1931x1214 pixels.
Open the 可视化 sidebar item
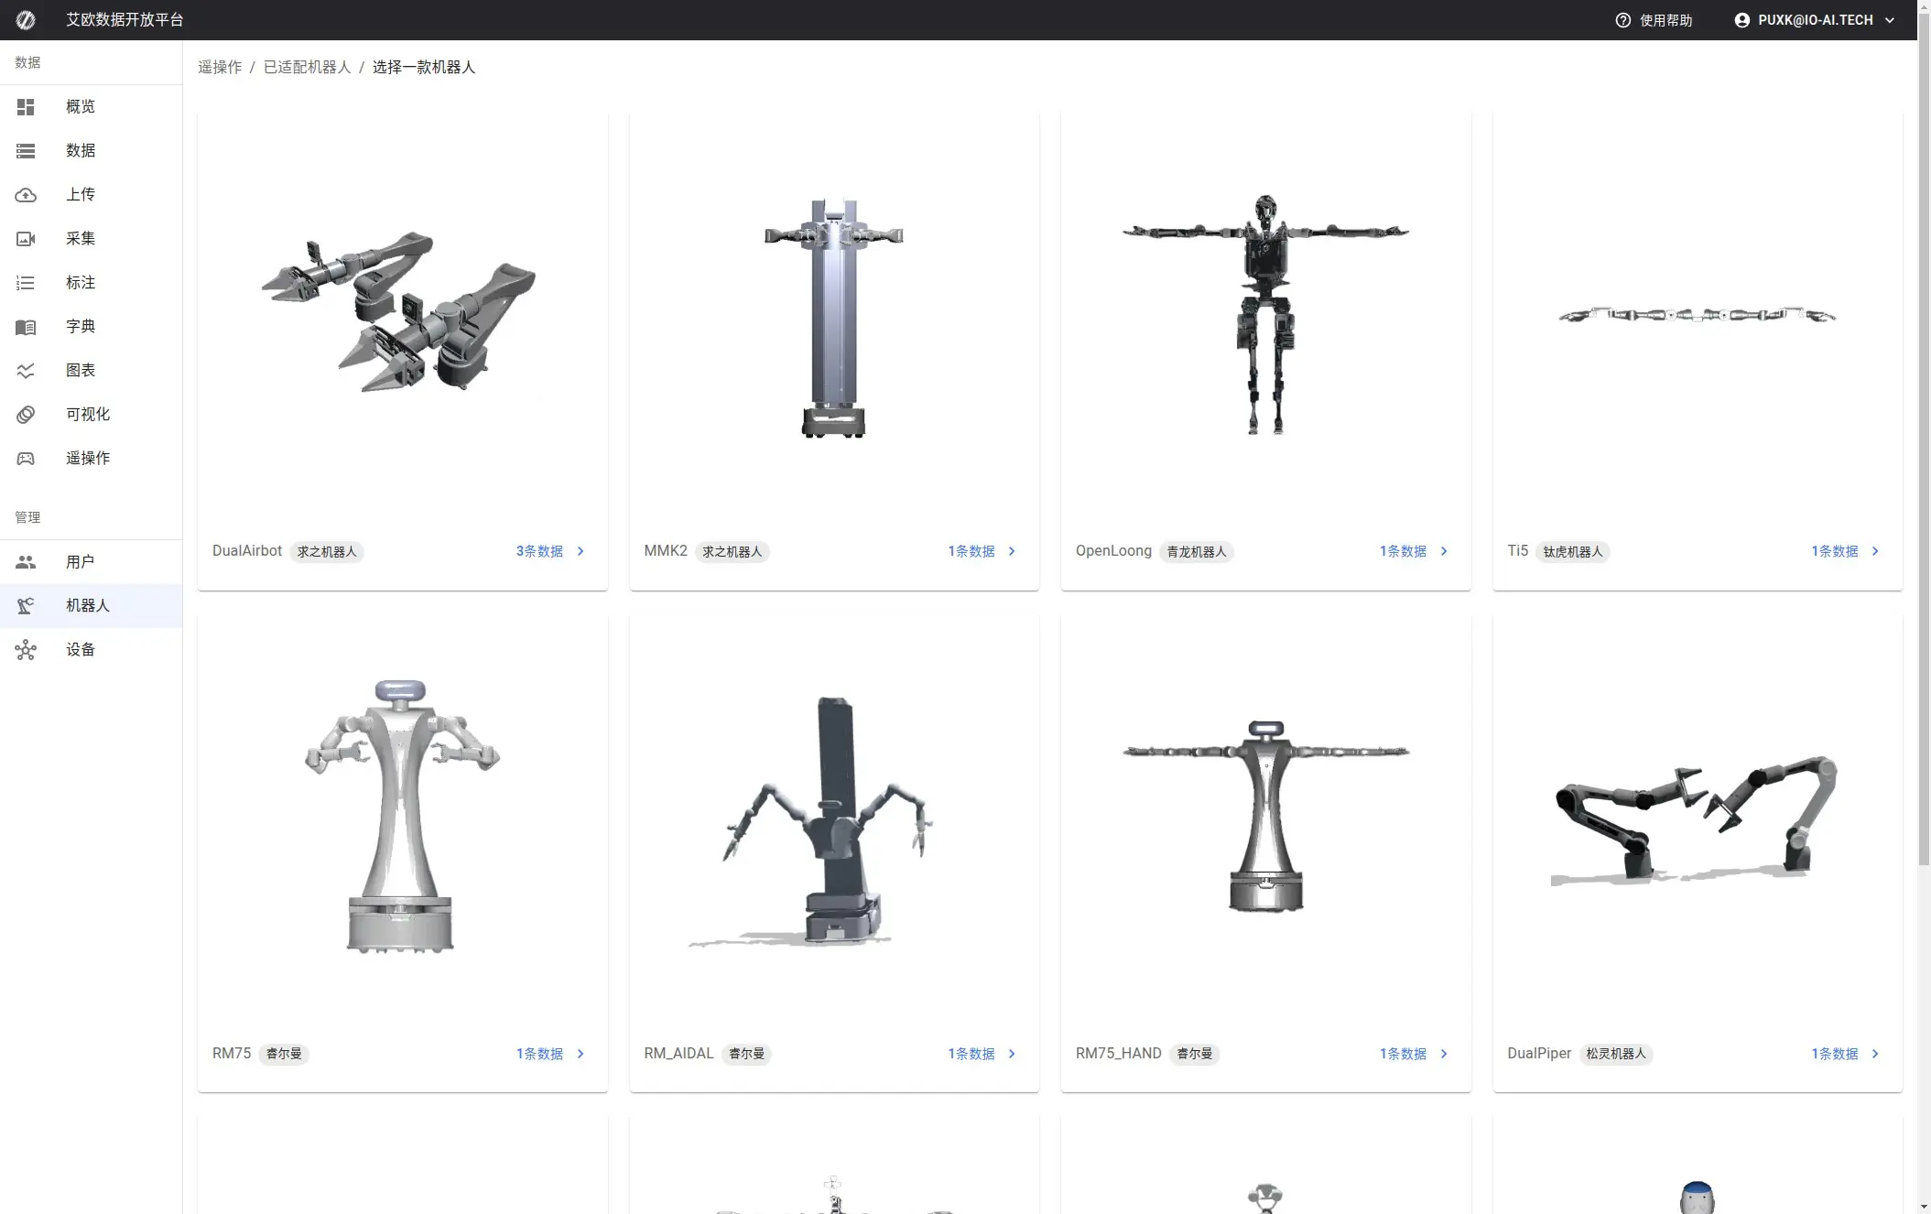(87, 415)
